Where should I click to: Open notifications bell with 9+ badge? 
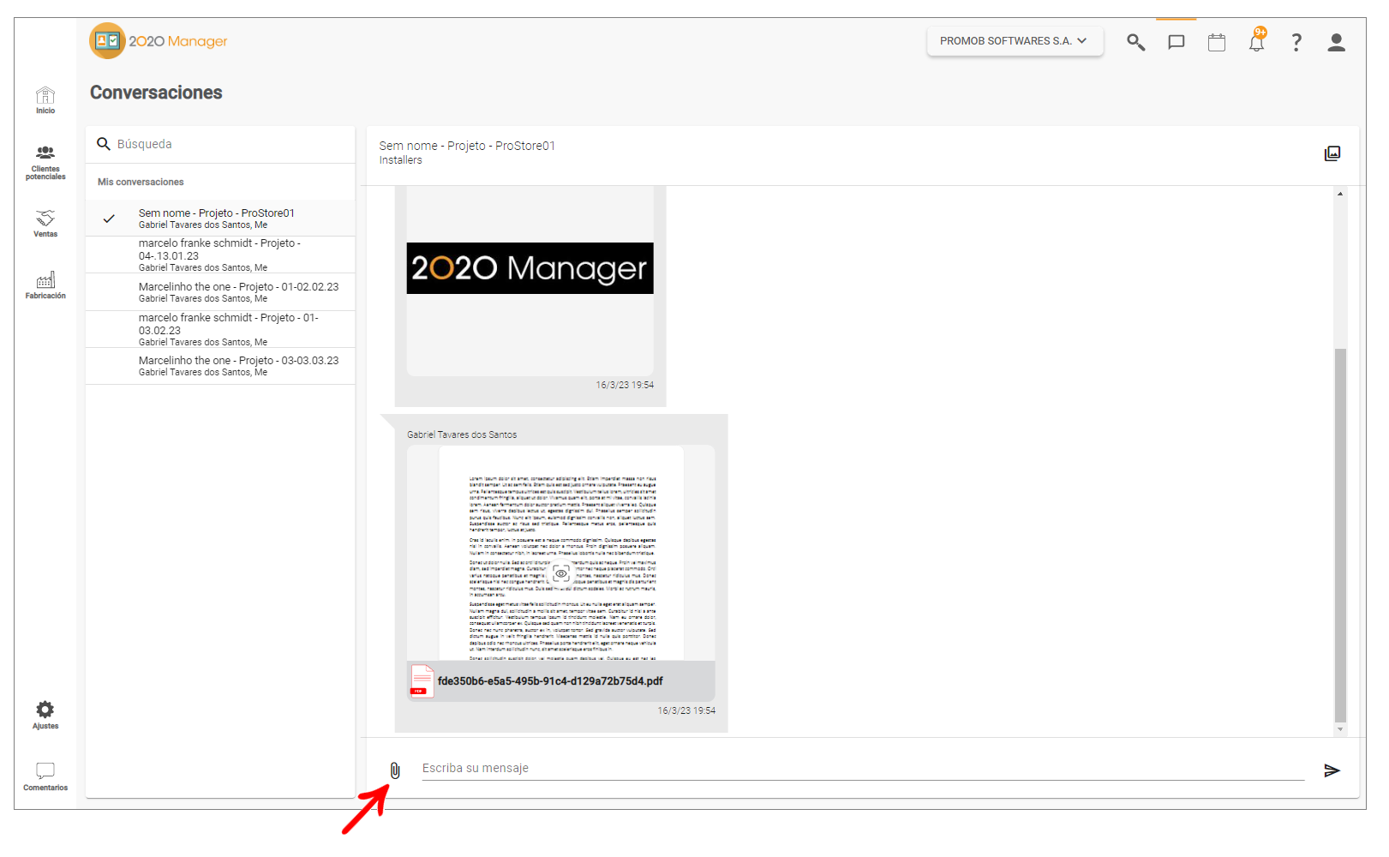[x=1257, y=40]
